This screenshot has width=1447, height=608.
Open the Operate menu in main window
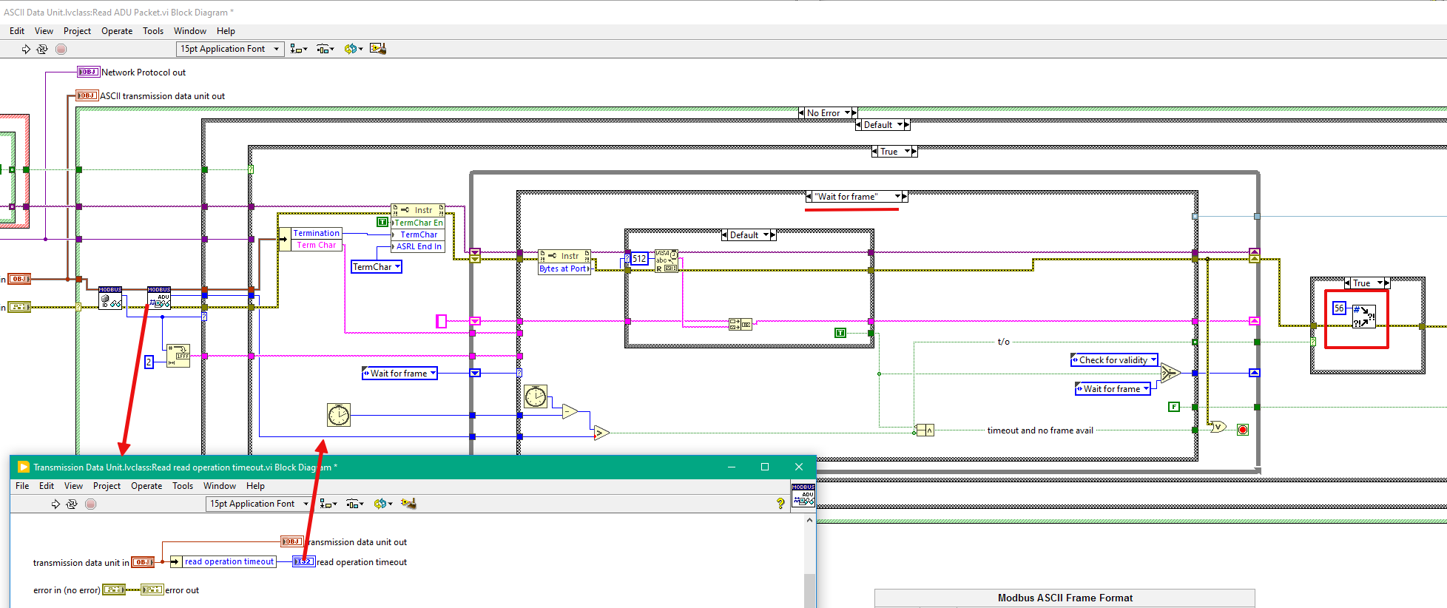pyautogui.click(x=117, y=31)
